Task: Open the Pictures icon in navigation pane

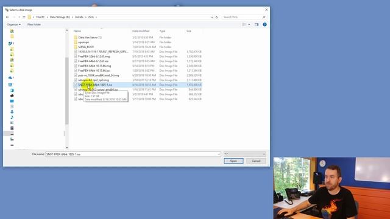Action: click(x=12, y=123)
